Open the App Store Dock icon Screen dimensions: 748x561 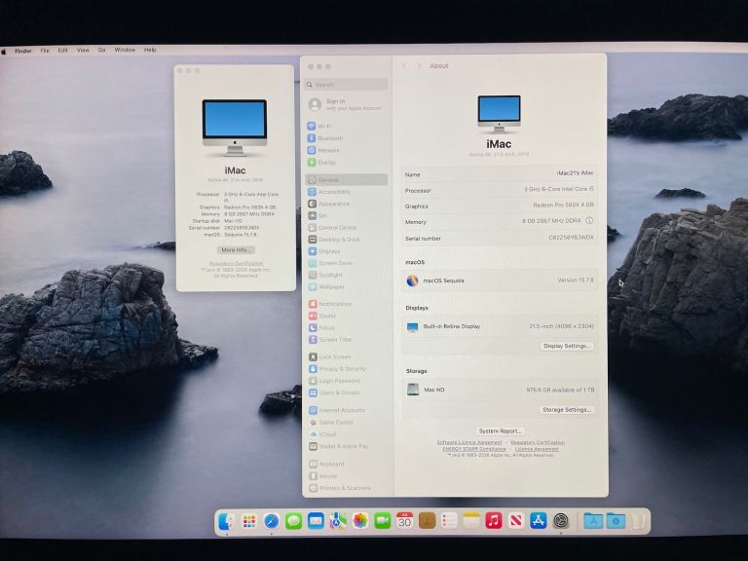tap(538, 520)
